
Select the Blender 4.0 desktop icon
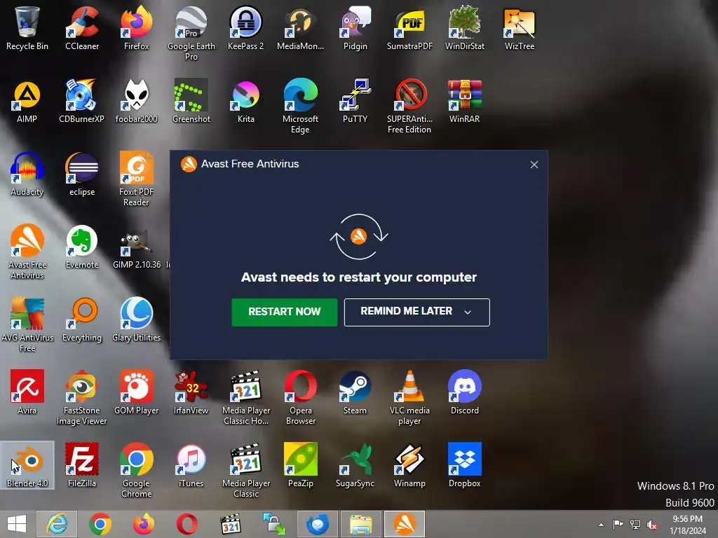tap(27, 465)
